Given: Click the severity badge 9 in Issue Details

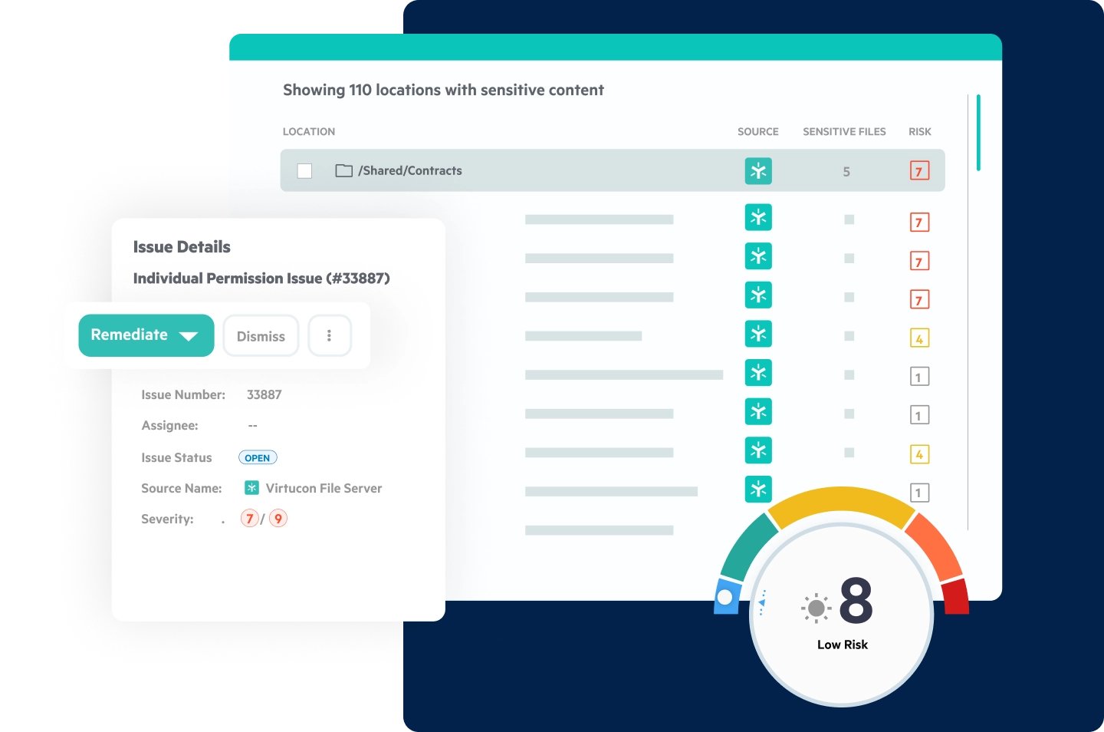Looking at the screenshot, I should (x=278, y=518).
